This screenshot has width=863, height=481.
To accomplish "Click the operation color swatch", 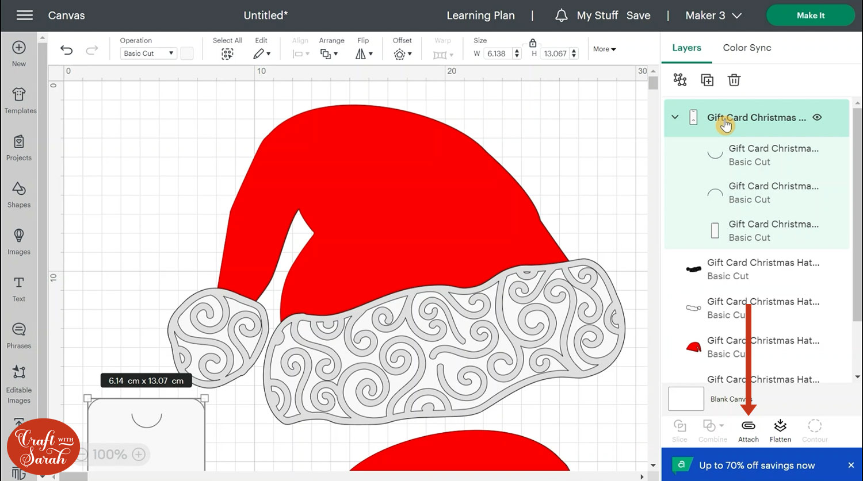I will 187,53.
